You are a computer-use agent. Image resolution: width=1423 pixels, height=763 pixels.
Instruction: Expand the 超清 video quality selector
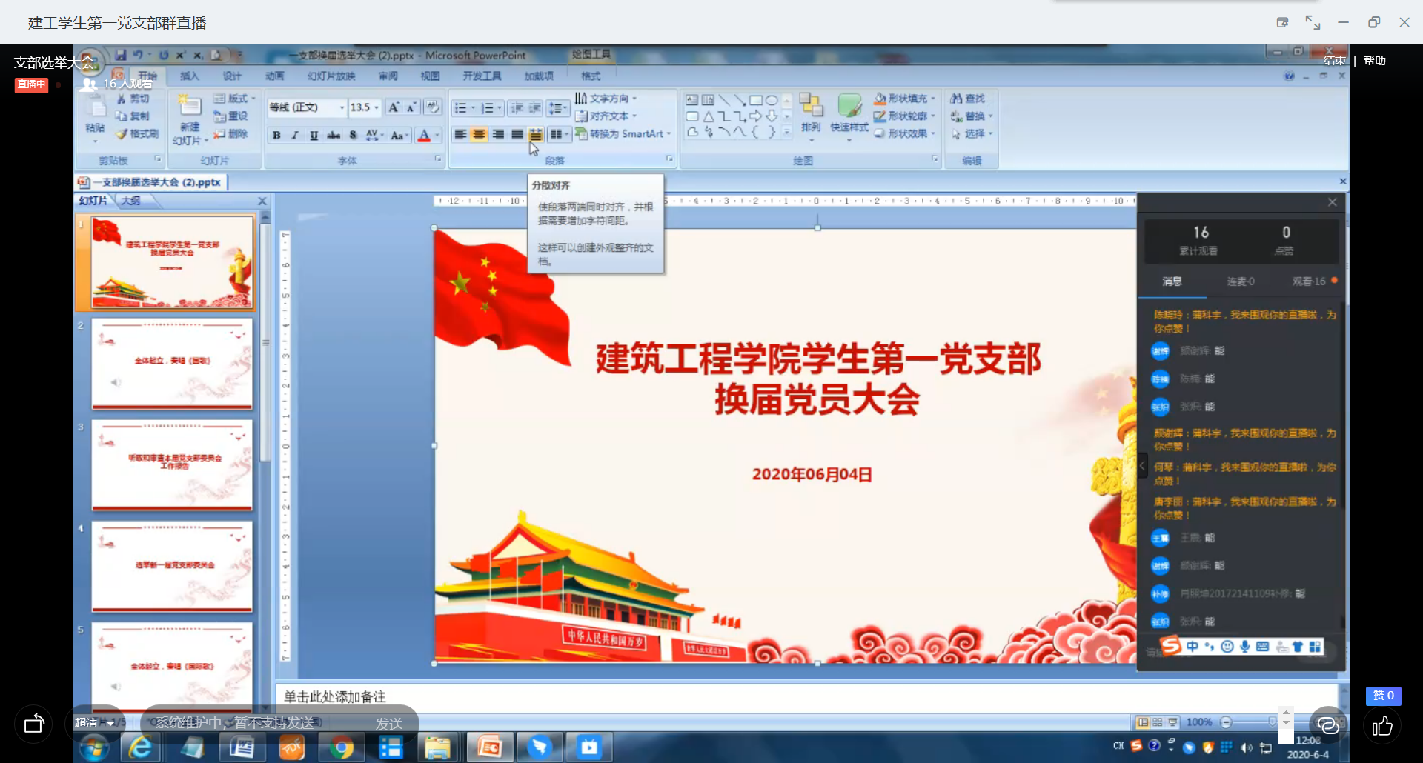[94, 723]
